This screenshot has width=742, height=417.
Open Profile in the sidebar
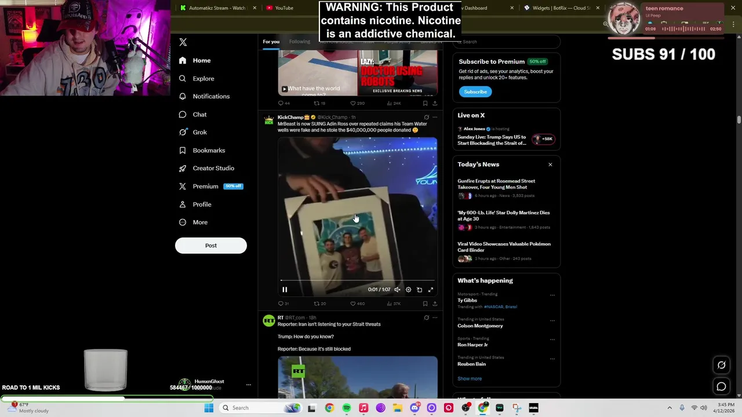(195, 204)
